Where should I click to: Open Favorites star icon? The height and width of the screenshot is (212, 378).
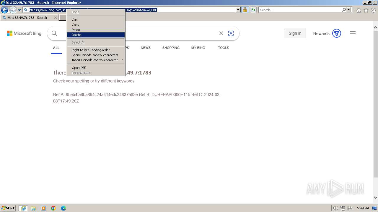(366, 10)
